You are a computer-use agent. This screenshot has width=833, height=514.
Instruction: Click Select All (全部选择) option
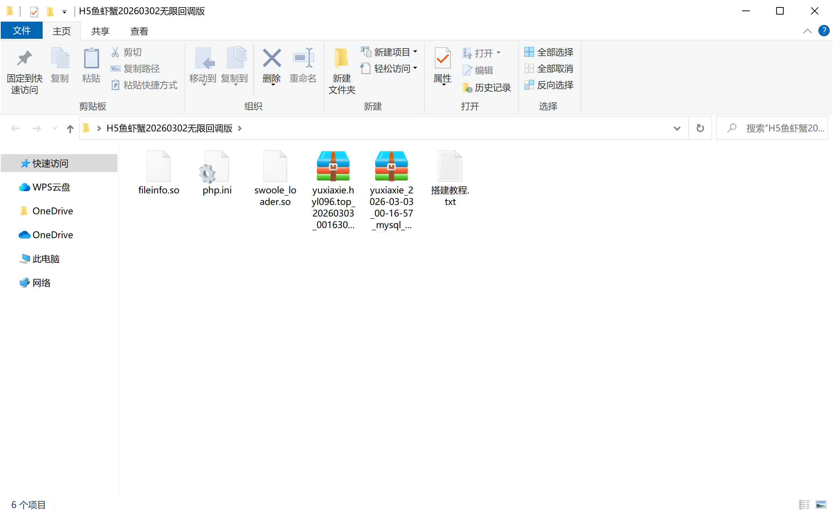(x=549, y=52)
